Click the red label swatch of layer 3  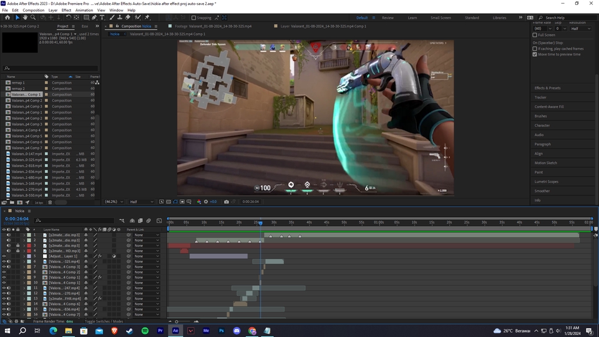29,246
